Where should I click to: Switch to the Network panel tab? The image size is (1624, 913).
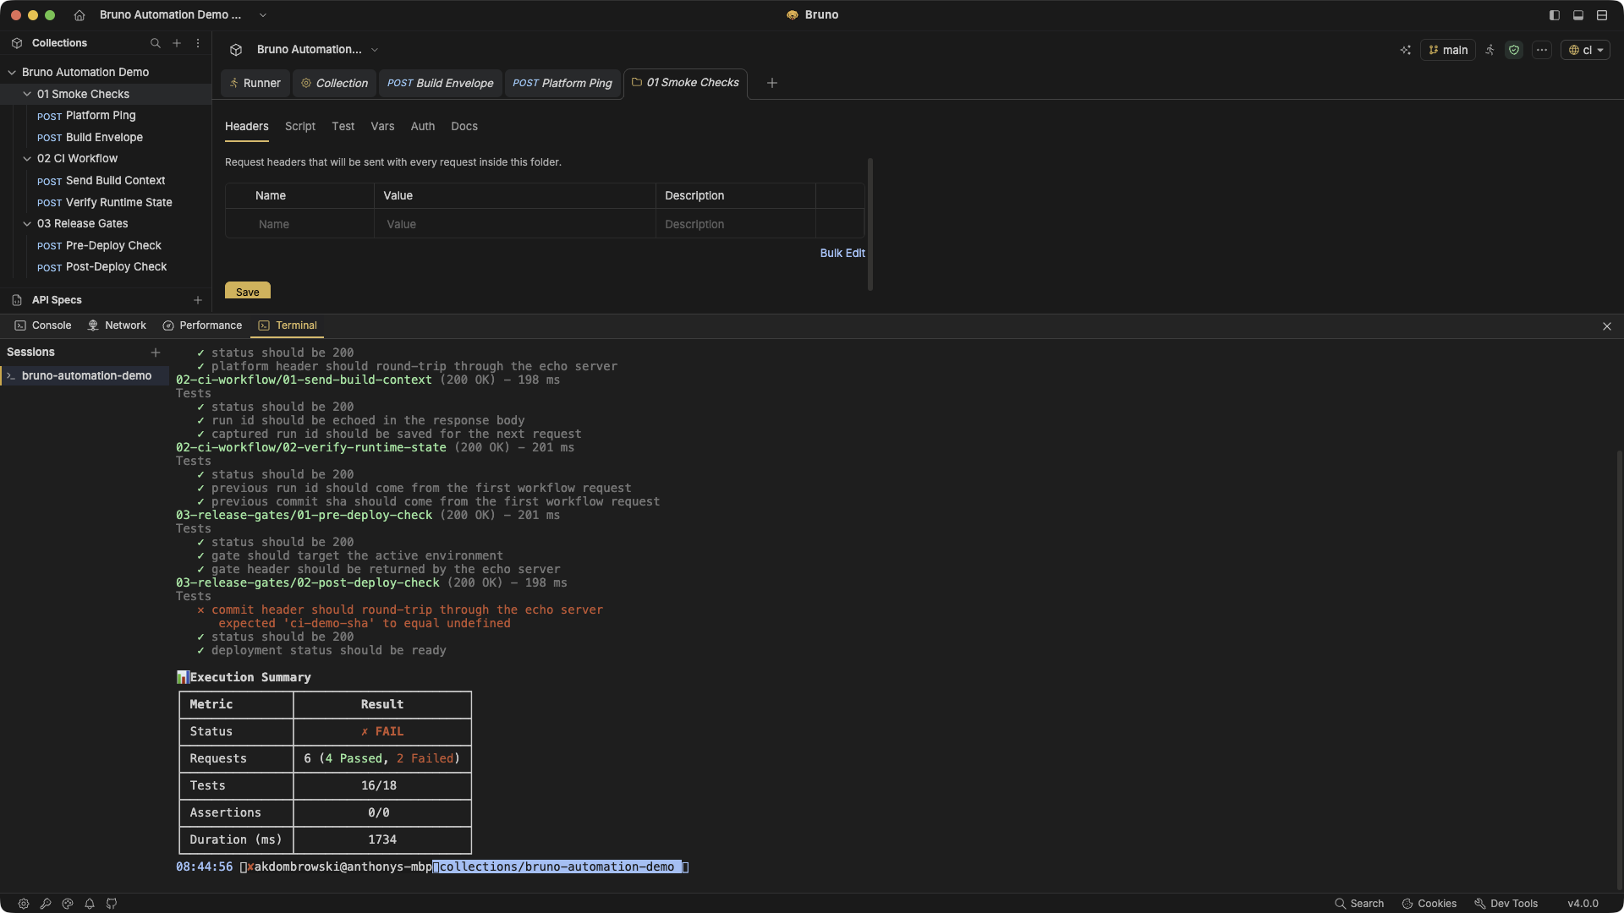click(x=117, y=325)
